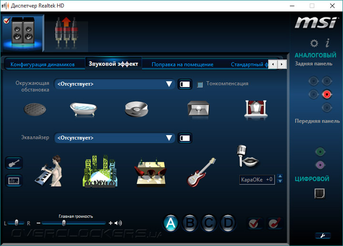
Task: Toggle the default device check mark on Speakers
Action: (7, 20)
